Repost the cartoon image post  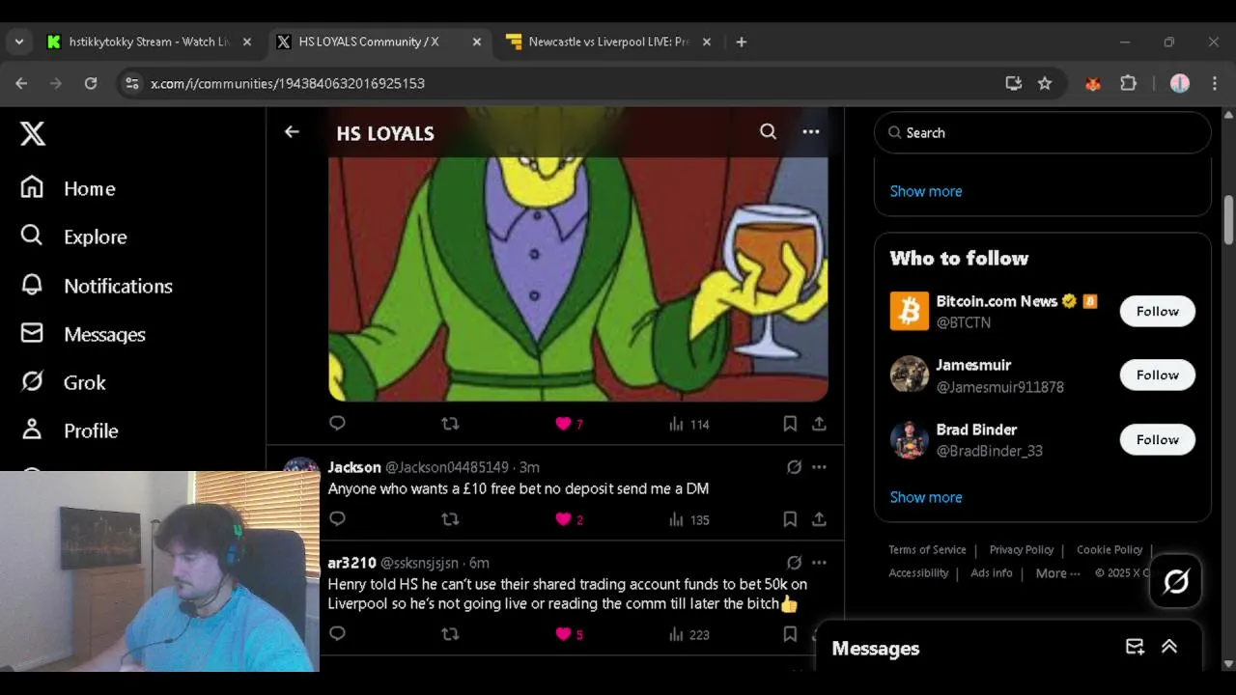click(x=450, y=423)
